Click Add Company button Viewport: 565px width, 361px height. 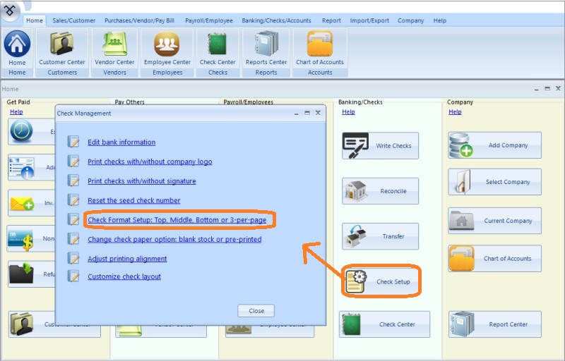click(x=494, y=146)
